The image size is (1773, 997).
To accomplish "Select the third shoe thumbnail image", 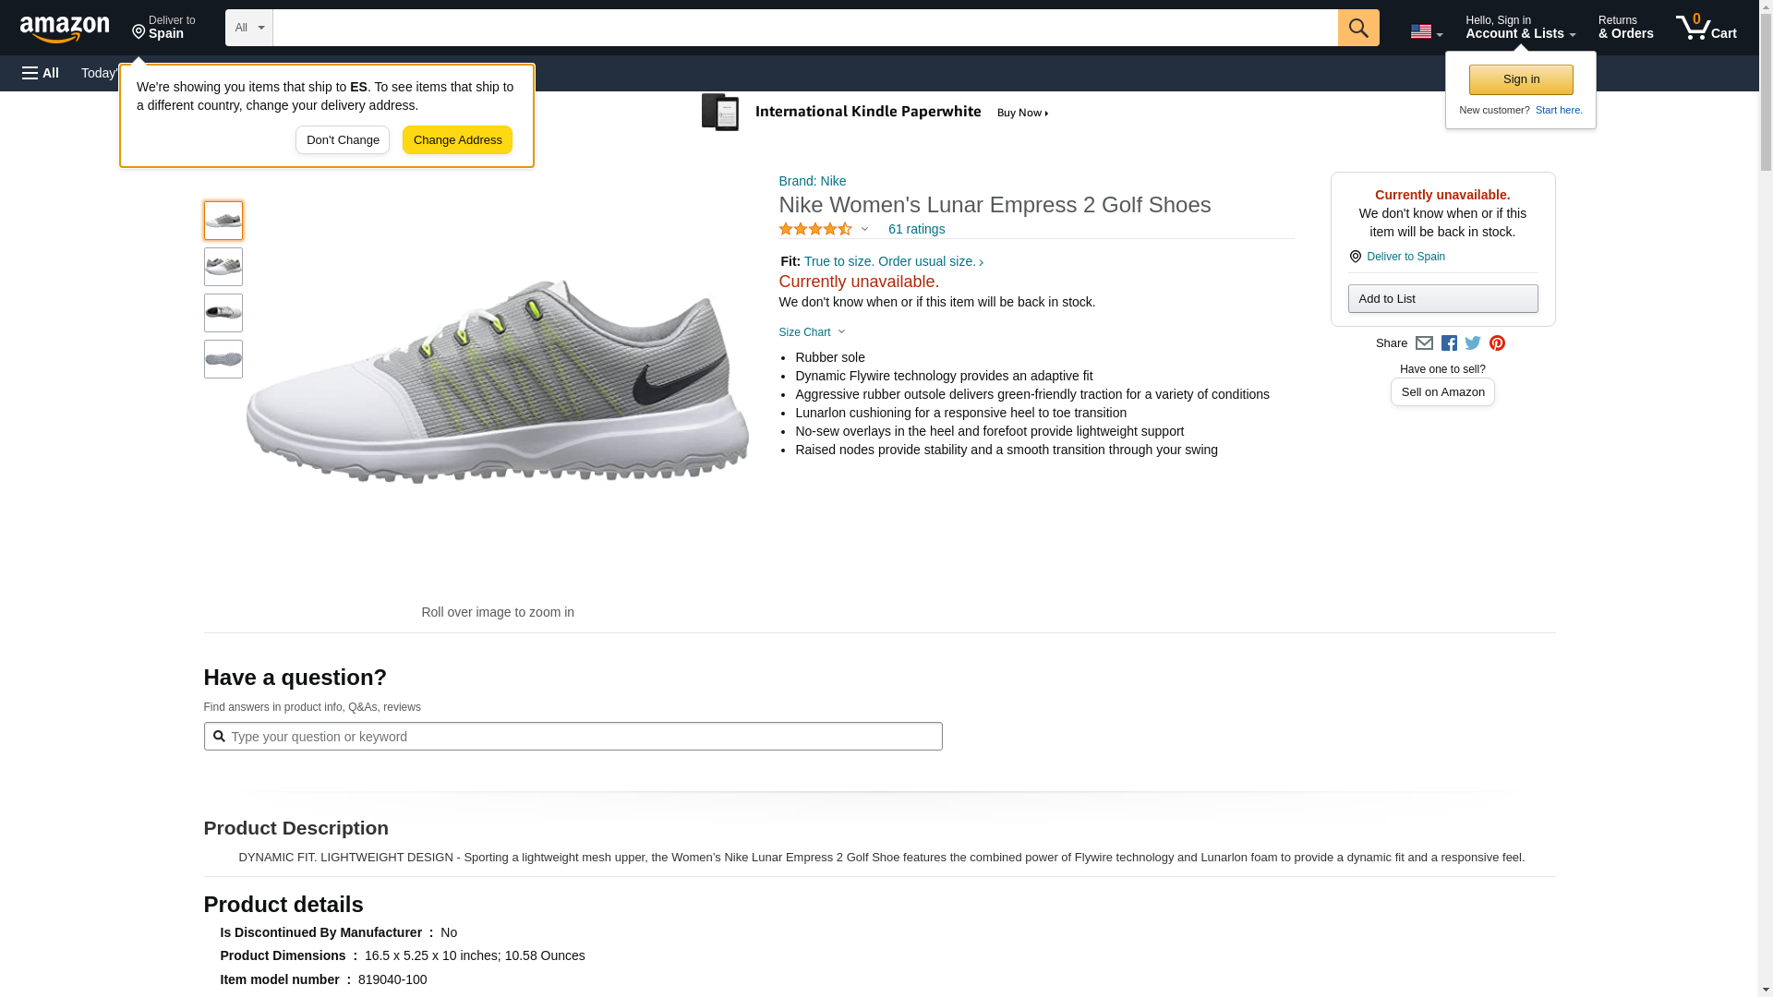I will click(223, 313).
